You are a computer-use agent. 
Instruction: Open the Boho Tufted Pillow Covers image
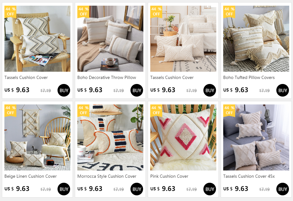click(x=256, y=38)
